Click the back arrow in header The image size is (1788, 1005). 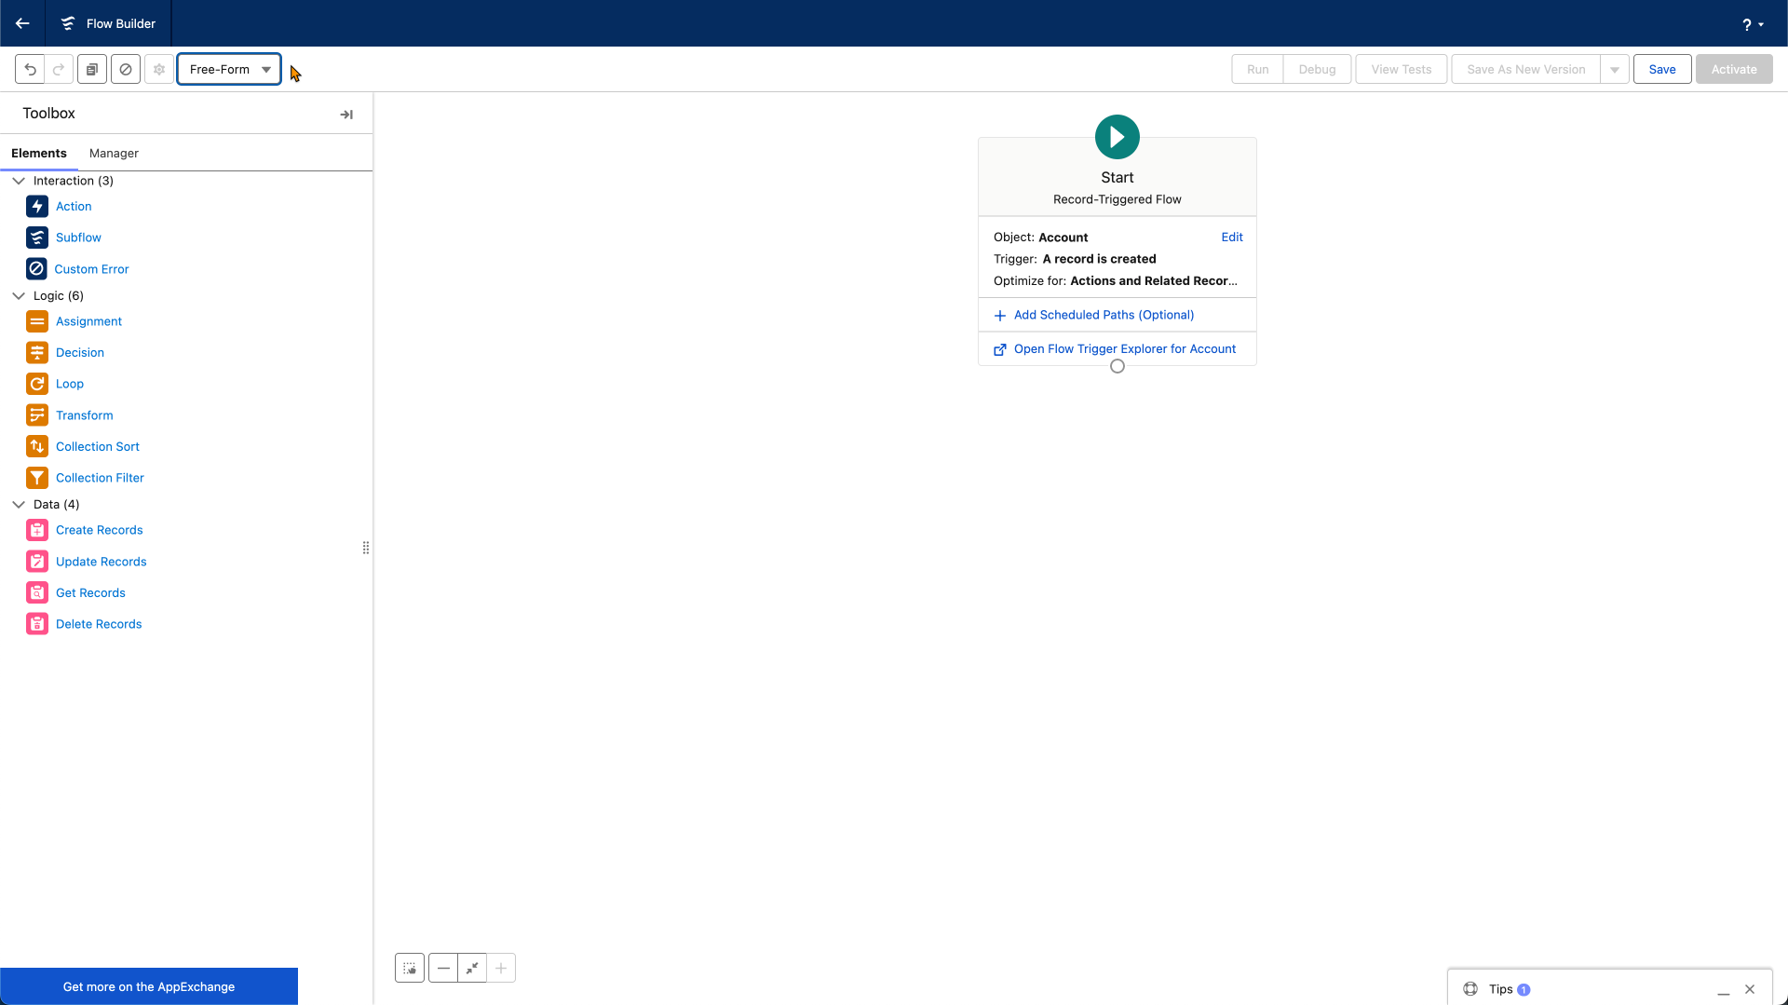22,23
